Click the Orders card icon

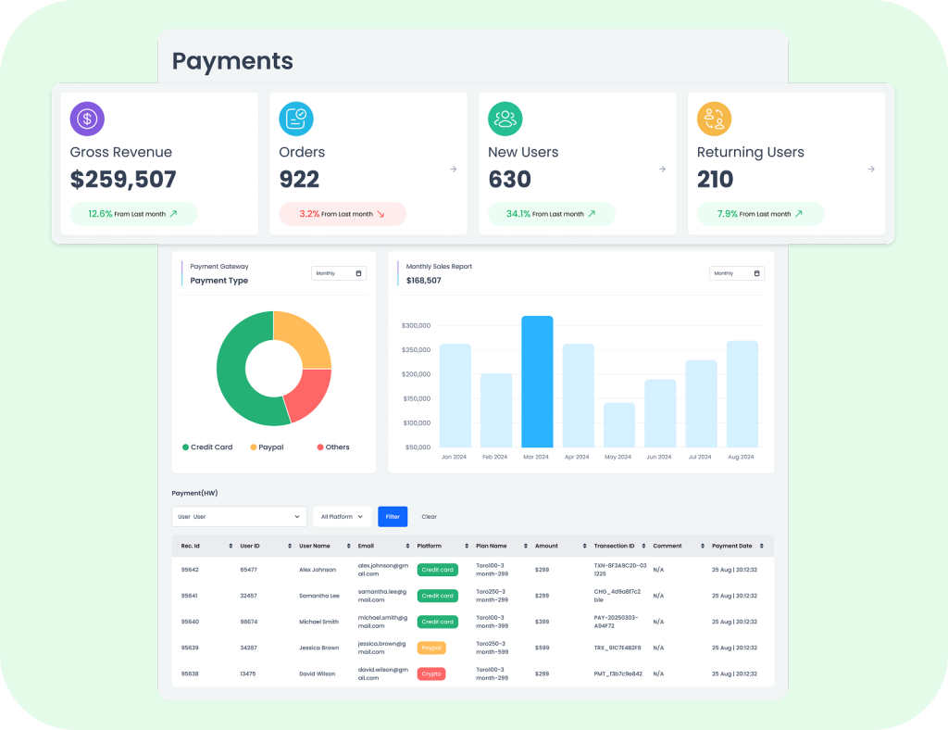296,119
